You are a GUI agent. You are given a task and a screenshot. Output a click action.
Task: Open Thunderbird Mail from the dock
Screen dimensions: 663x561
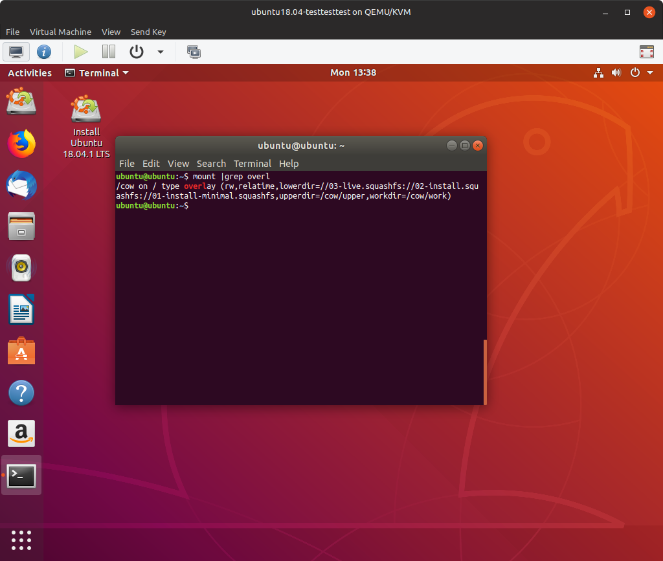point(21,185)
